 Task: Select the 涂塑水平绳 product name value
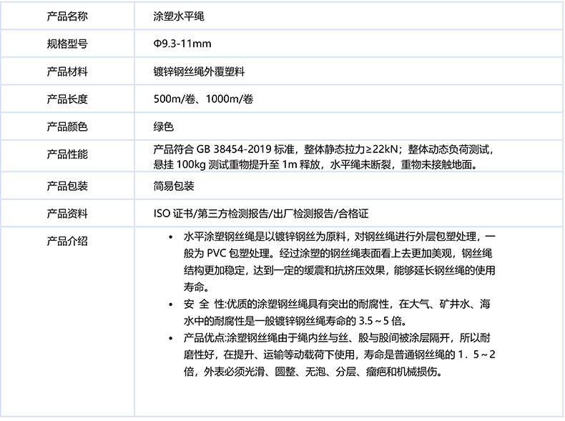tap(174, 15)
